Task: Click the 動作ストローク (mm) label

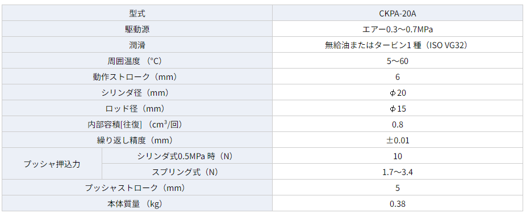Action: [x=137, y=76]
